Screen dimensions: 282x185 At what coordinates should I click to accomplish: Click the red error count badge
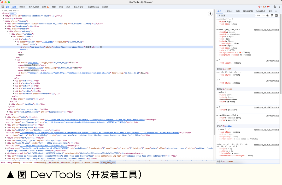click(260, 7)
